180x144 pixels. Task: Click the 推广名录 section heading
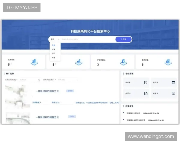coord(10,73)
